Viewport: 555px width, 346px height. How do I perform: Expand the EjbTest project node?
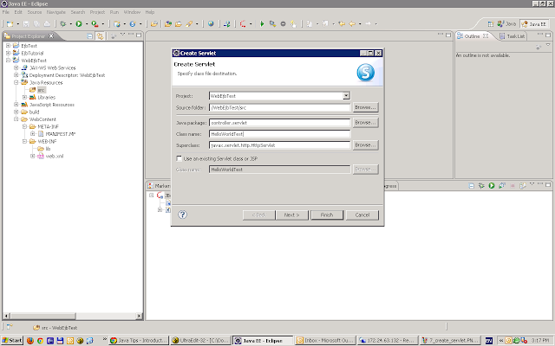point(8,46)
